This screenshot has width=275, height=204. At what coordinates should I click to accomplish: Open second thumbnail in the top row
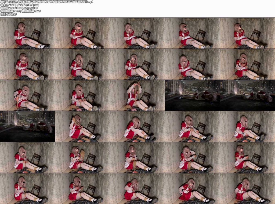pos(82,33)
